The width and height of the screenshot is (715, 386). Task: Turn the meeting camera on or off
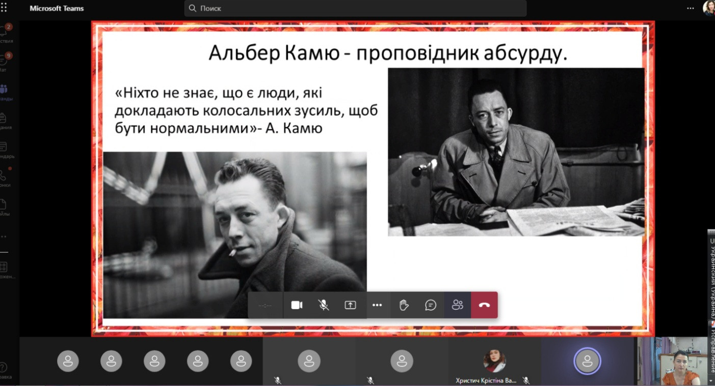[x=297, y=305]
